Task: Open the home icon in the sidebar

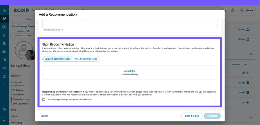Action: pyautogui.click(x=4, y=11)
